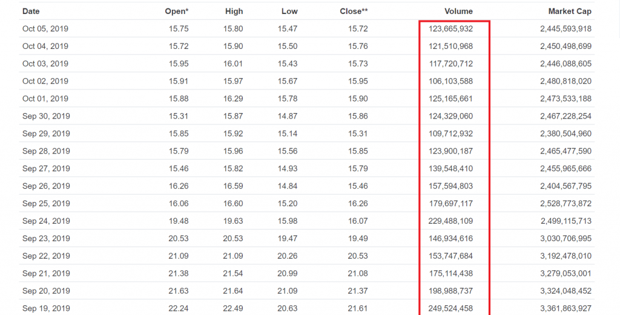Click the Low column header
The image size is (620, 315).
coord(289,11)
